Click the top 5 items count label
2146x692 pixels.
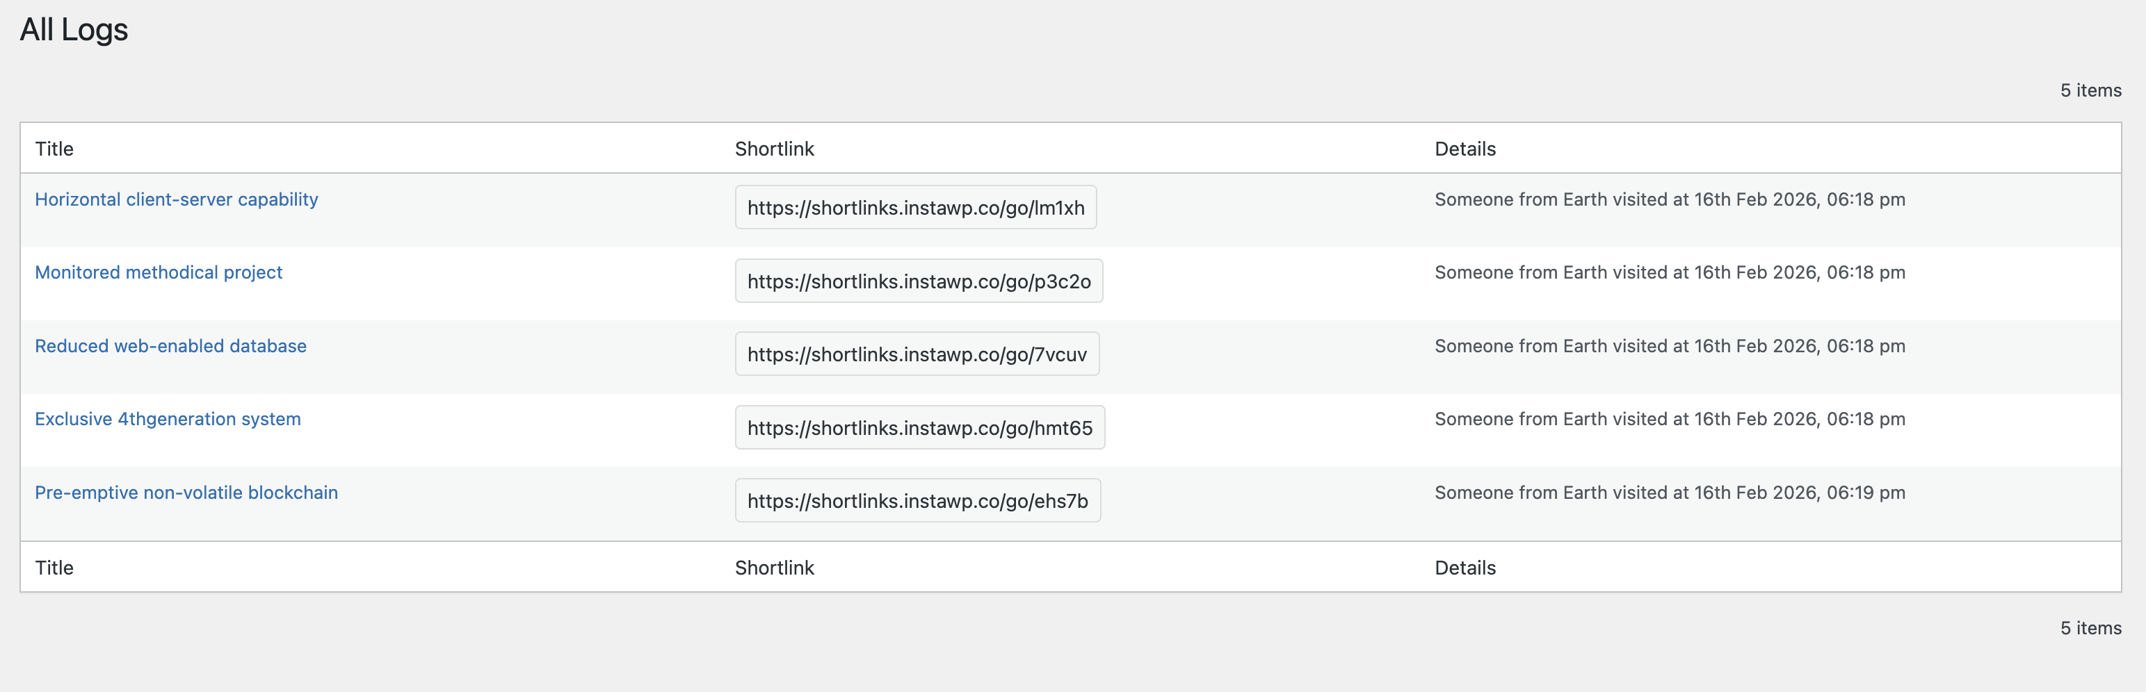(x=2091, y=90)
